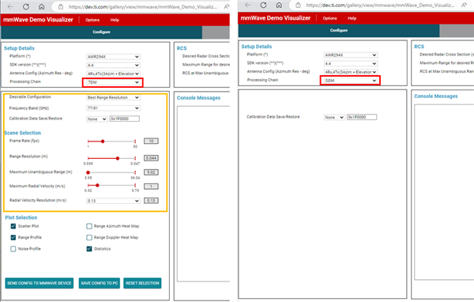
Task: Edit the Maximum Radial Velocity value box
Action: pos(151,187)
